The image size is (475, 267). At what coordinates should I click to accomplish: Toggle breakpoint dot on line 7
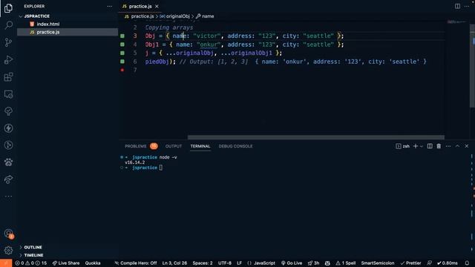coord(122,70)
